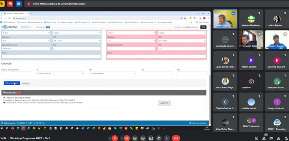Viewport: 289px width, 141px height.
Task: Open the TA '0 - Desconhecido' dropdown
Action: 60,73
